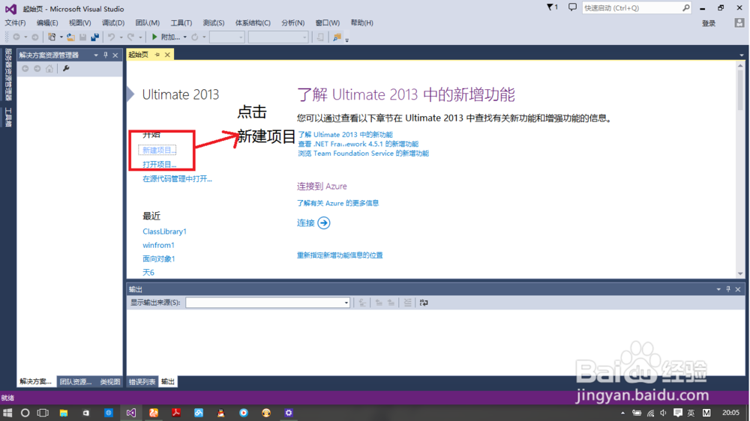
Task: Click the refresh browser toolbar icon
Action: click(x=195, y=37)
